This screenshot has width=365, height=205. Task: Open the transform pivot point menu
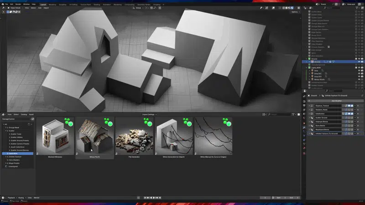tap(146, 8)
